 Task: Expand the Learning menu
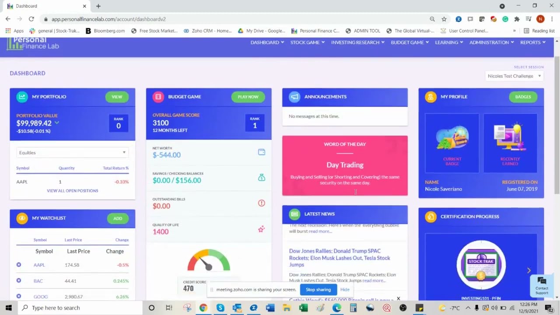(449, 42)
